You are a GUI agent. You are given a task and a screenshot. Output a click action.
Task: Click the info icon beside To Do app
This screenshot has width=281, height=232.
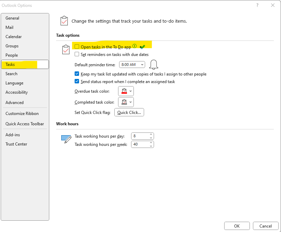[x=135, y=46]
